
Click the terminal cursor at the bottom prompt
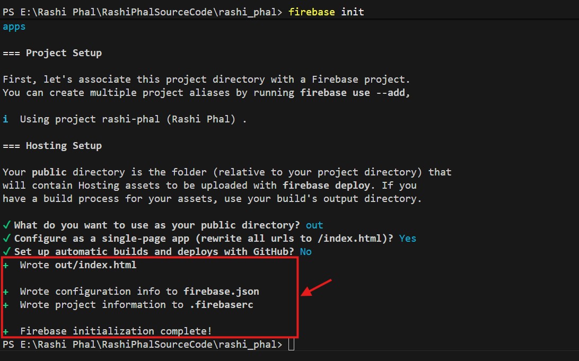[x=291, y=345]
